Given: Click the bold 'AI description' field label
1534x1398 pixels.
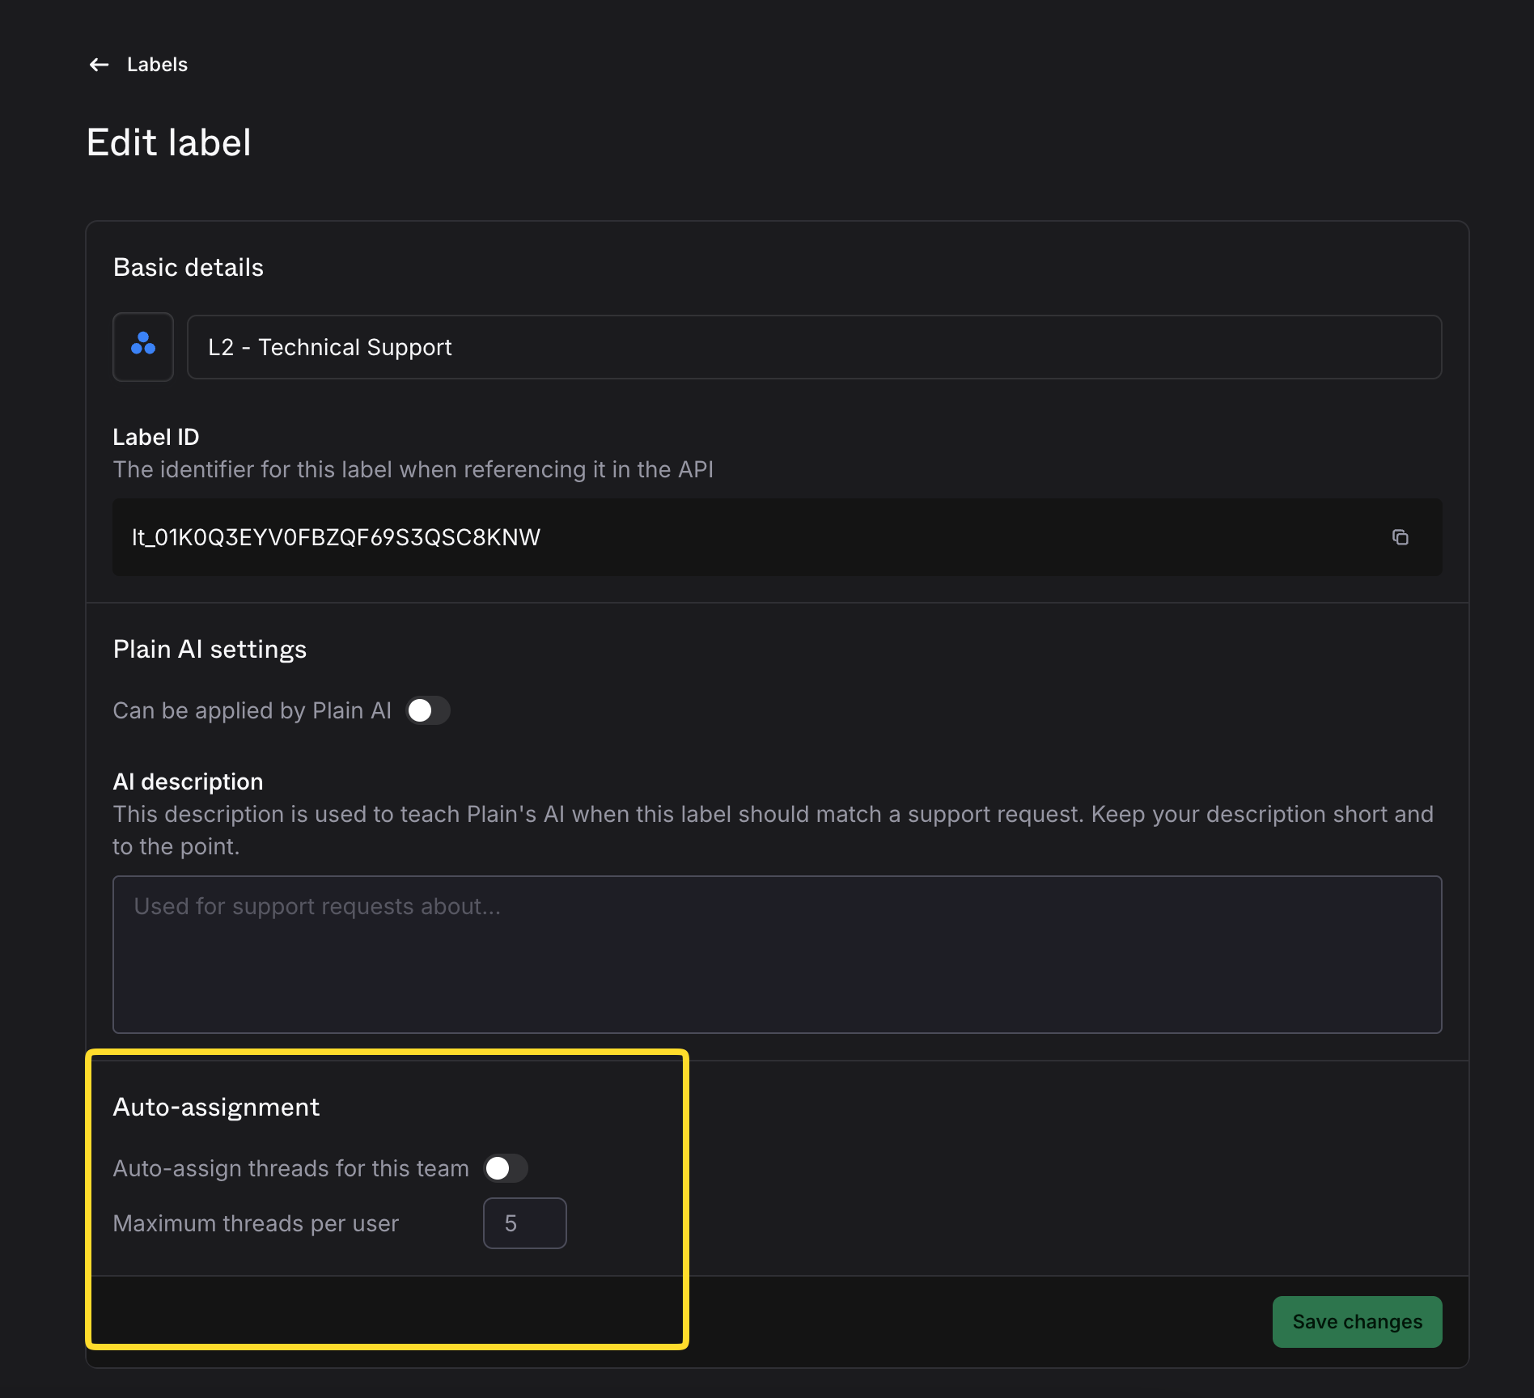Looking at the screenshot, I should point(188,782).
